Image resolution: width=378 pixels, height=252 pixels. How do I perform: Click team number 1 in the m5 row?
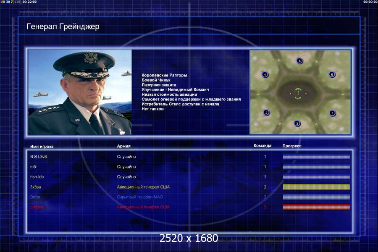click(265, 167)
